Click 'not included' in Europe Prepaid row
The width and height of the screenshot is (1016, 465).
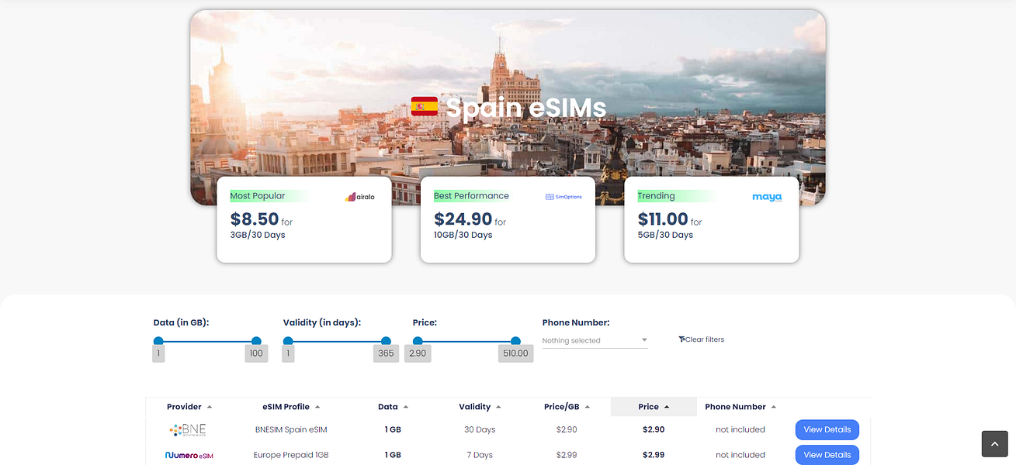pos(740,455)
